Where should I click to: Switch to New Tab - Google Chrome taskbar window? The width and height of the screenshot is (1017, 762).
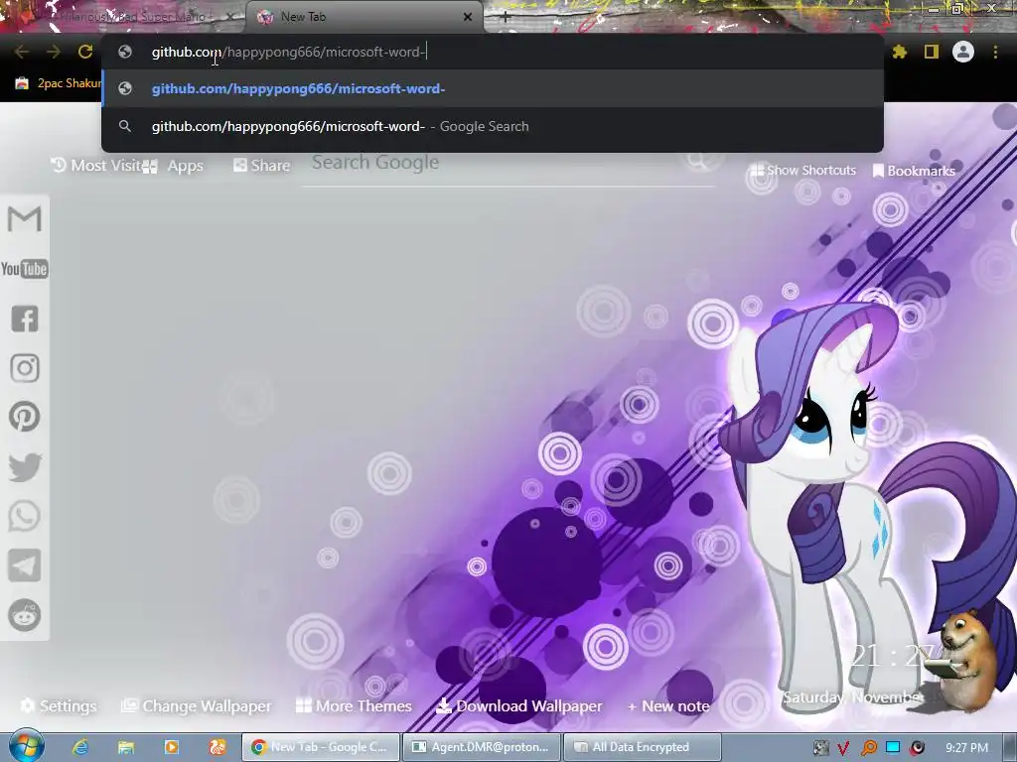(x=321, y=747)
